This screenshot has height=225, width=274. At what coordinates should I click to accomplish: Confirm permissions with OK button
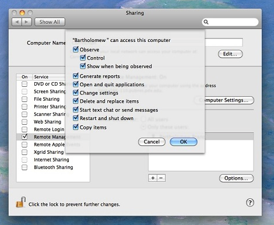point(184,142)
